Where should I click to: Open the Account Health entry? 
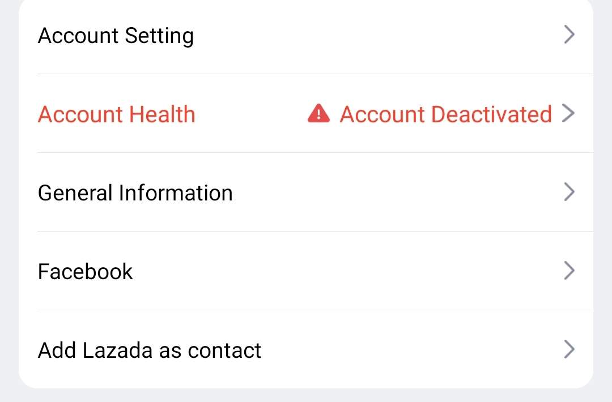[306, 113]
